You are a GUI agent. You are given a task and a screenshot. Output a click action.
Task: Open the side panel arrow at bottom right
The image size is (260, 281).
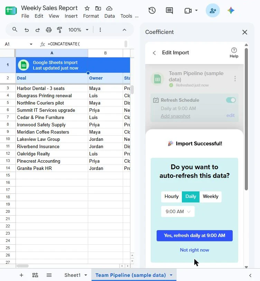tap(250, 275)
